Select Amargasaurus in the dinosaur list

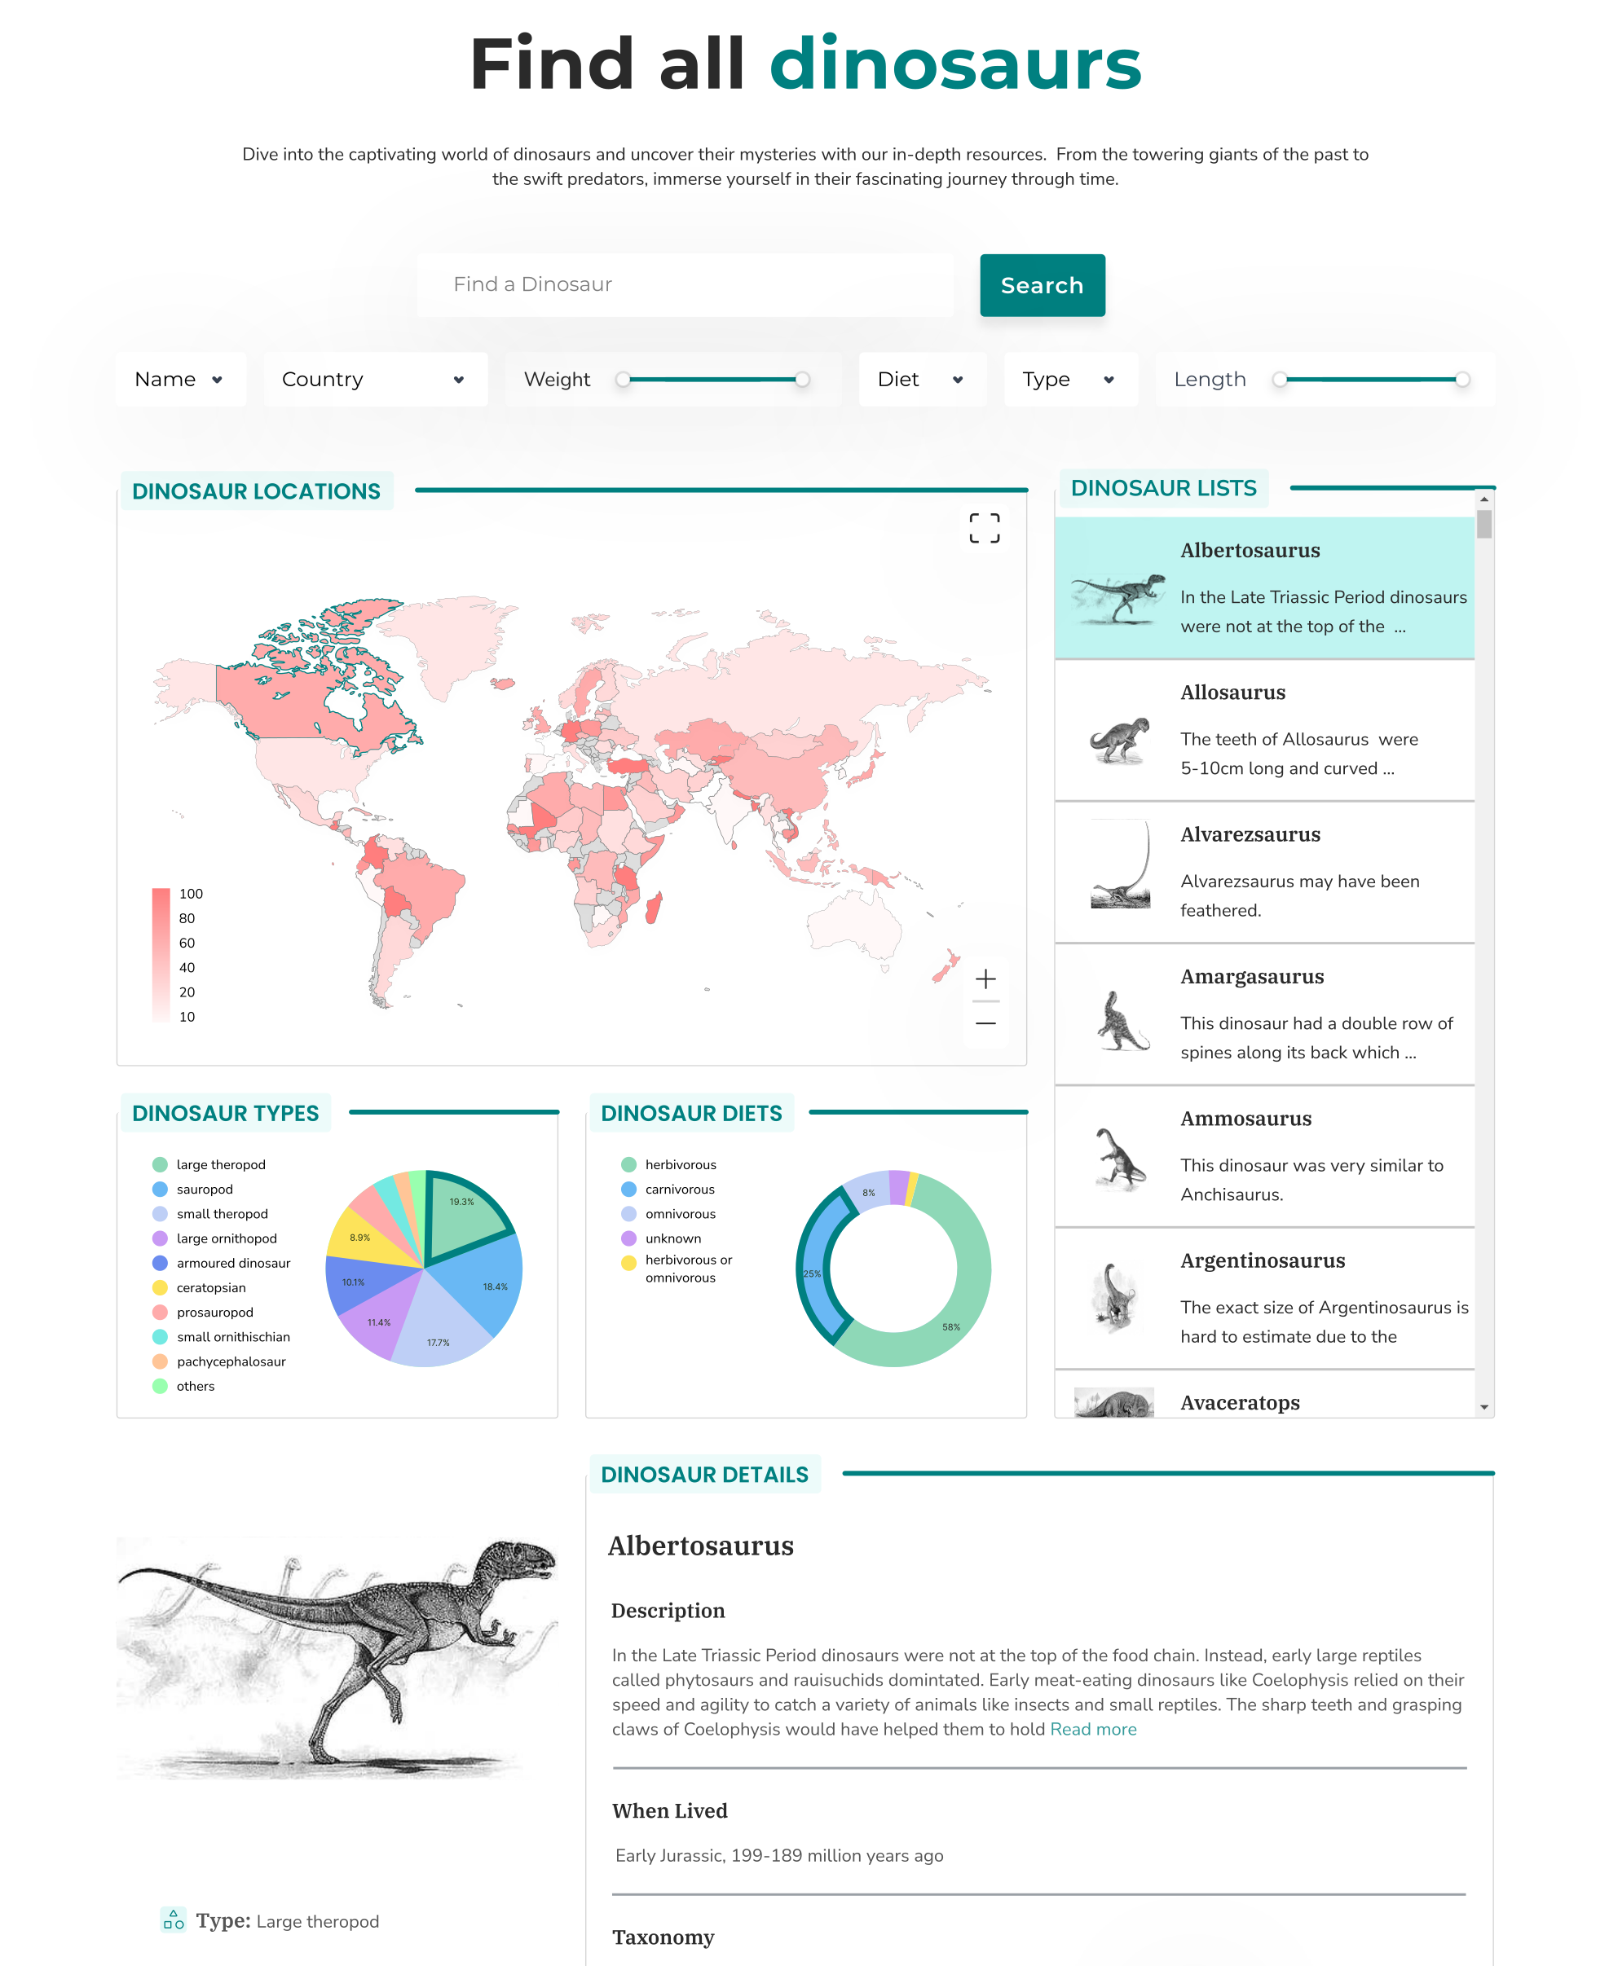tap(1264, 1014)
